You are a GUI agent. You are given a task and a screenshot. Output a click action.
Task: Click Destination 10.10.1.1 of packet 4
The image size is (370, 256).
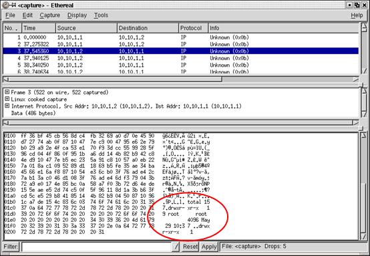pos(131,58)
